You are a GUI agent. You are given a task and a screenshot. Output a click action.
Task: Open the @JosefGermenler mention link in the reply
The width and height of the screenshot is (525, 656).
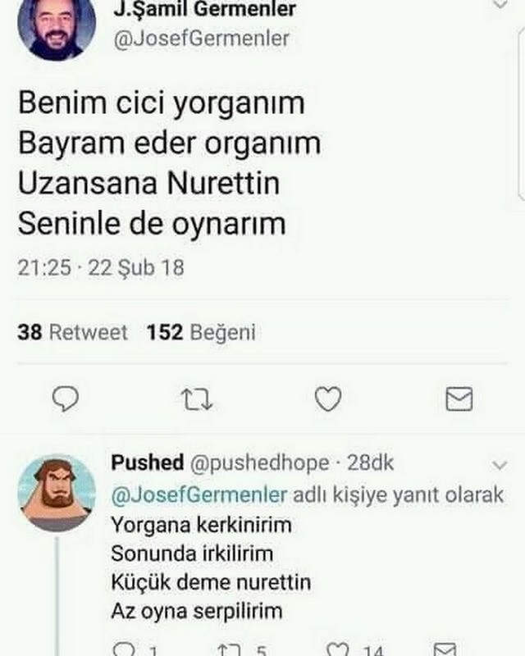tap(199, 495)
